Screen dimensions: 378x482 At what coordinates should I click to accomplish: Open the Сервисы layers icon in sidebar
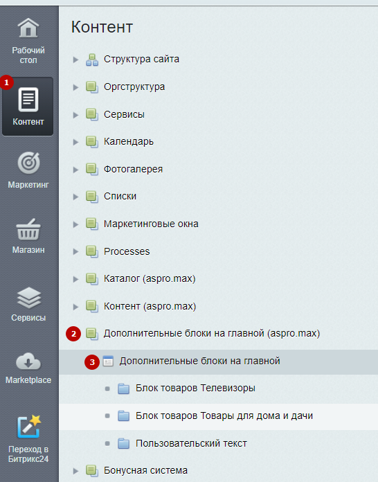(x=28, y=298)
